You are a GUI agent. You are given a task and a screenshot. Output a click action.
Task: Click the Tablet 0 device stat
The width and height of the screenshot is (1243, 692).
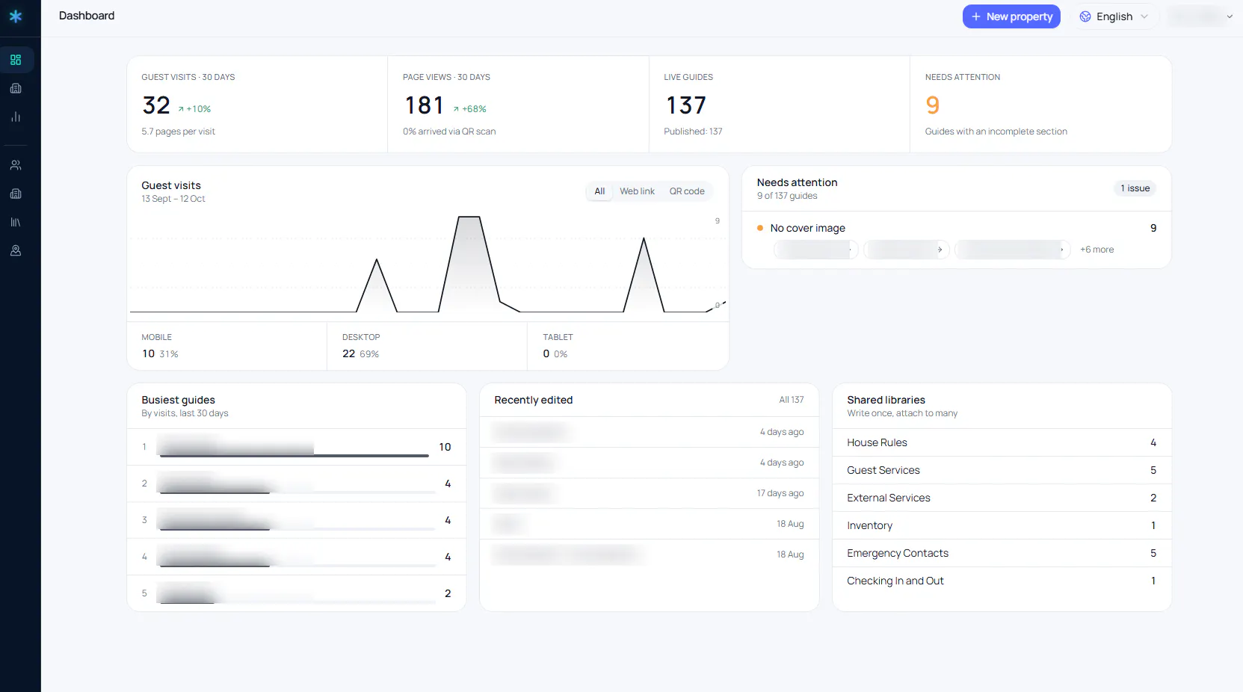628,346
